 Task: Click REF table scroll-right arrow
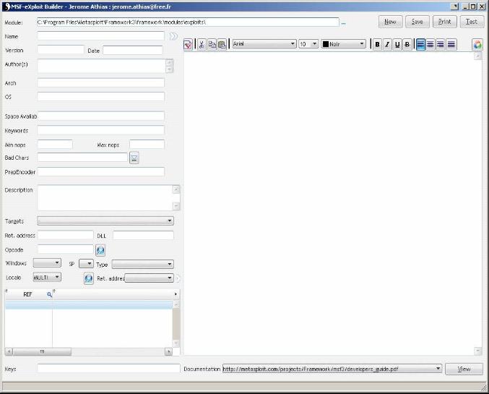coord(168,351)
